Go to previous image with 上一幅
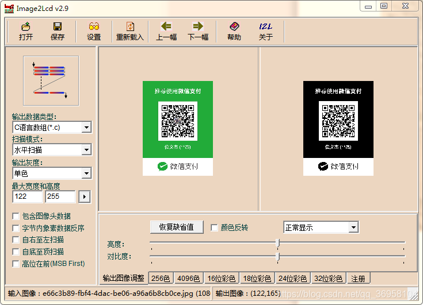Screen dimensions: 423x305 point(166,31)
